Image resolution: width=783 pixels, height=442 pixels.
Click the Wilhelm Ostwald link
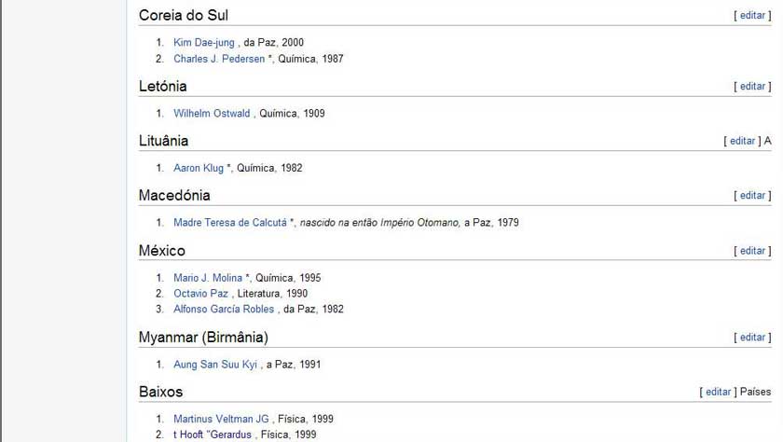point(212,114)
